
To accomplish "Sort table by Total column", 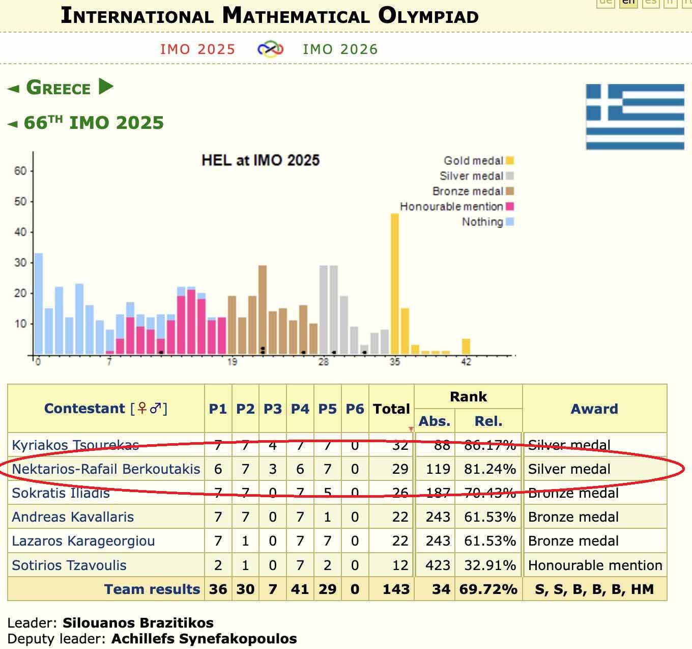I will [391, 409].
